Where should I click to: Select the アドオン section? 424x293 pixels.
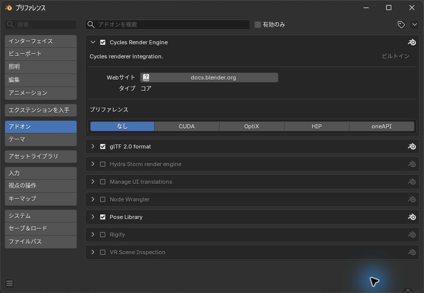tap(41, 127)
